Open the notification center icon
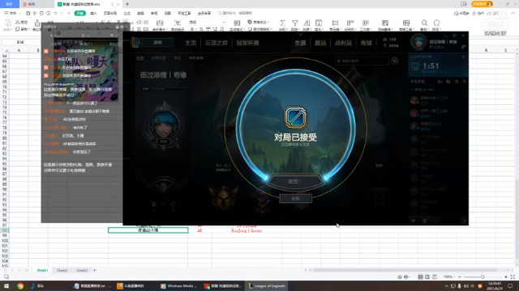 [x=510, y=286]
